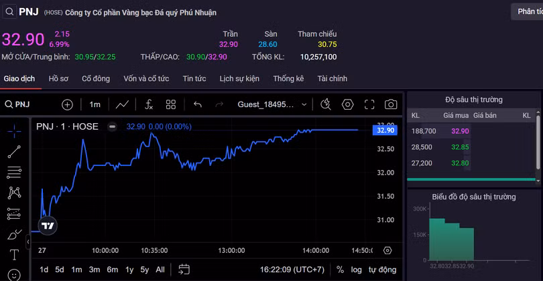Viewport: 543px width, 281px height.
Task: Click bid price 32.90 in market depth
Action: [x=460, y=131]
